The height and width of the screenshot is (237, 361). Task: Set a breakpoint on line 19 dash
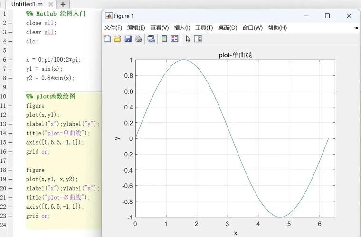click(x=10, y=179)
